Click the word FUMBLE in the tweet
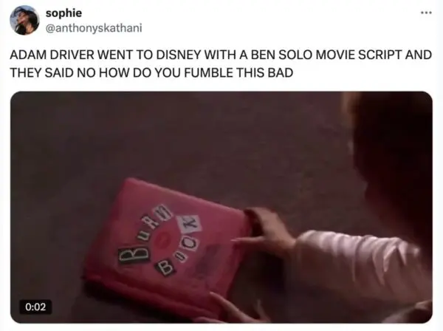Screen dimensions: 443x331 209,72
